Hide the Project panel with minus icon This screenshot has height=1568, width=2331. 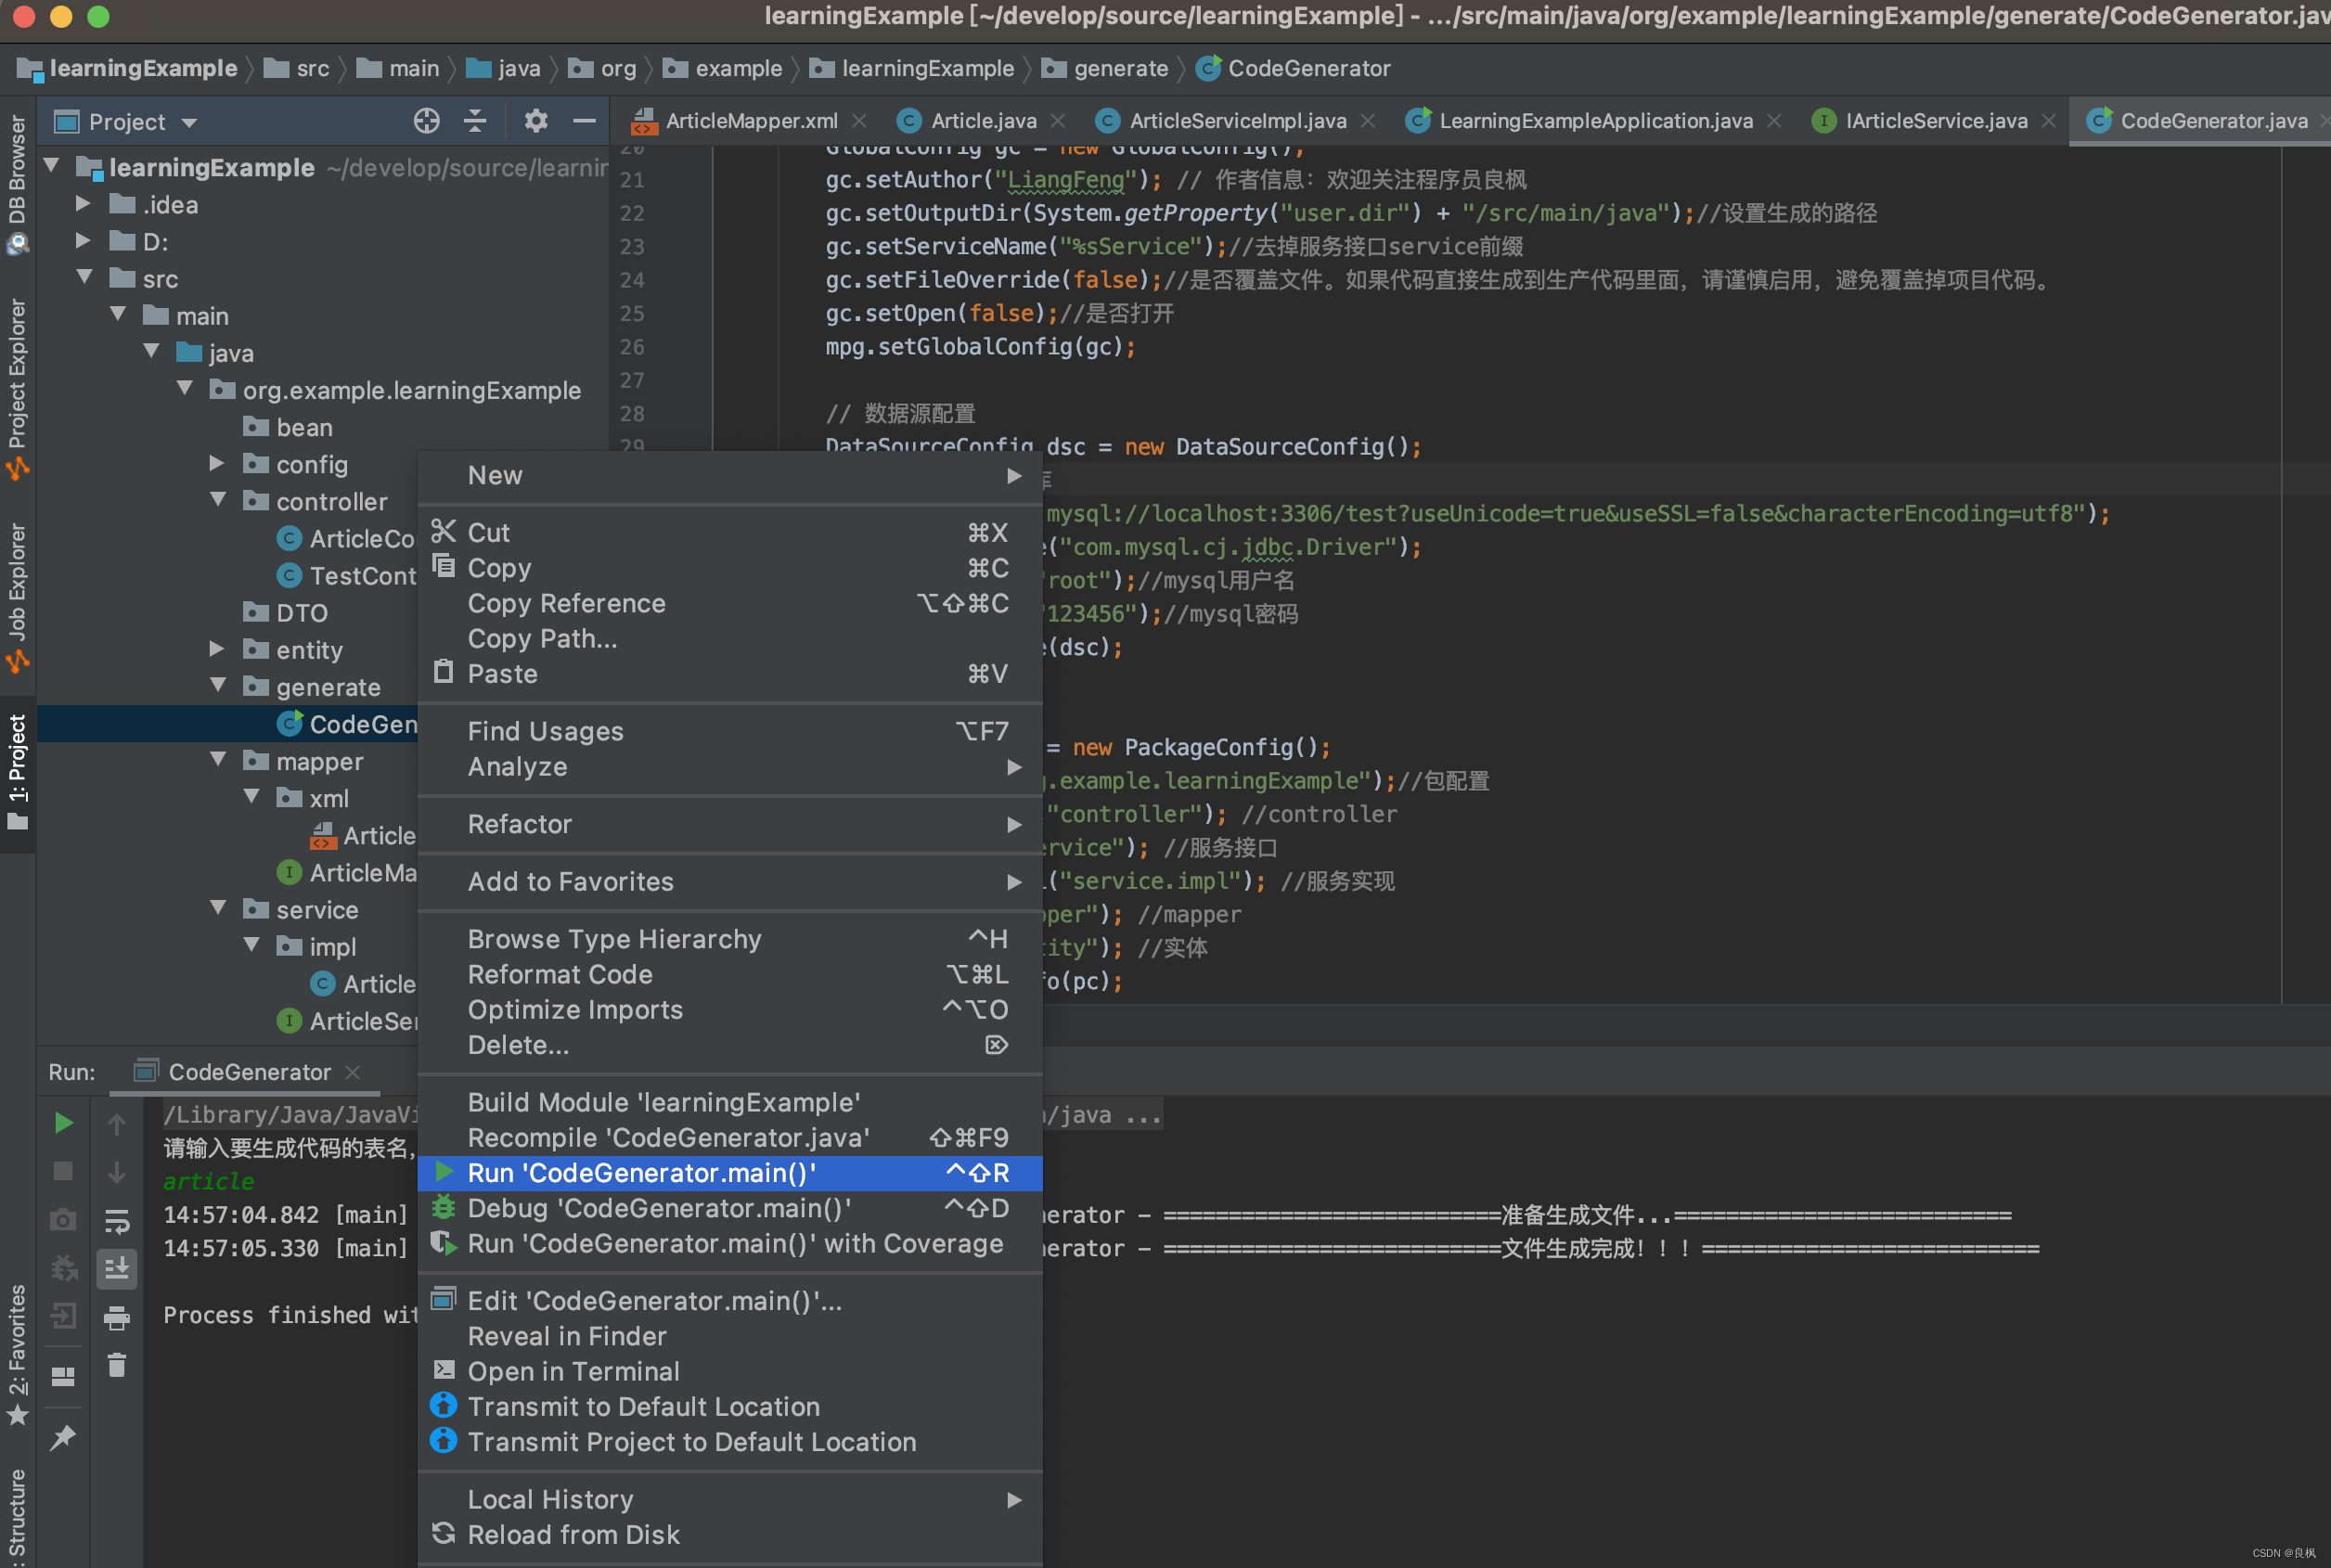[584, 122]
